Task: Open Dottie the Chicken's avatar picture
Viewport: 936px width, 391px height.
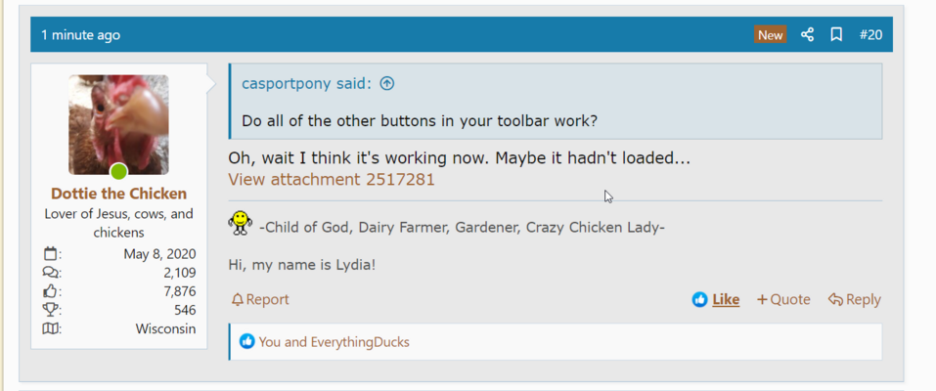Action: coord(118,125)
